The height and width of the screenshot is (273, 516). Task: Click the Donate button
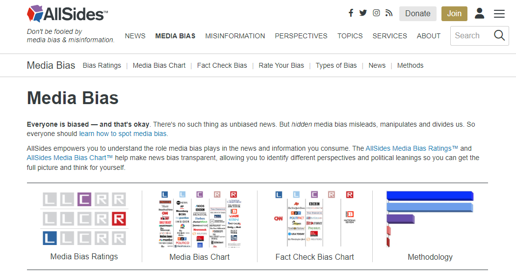pos(418,14)
